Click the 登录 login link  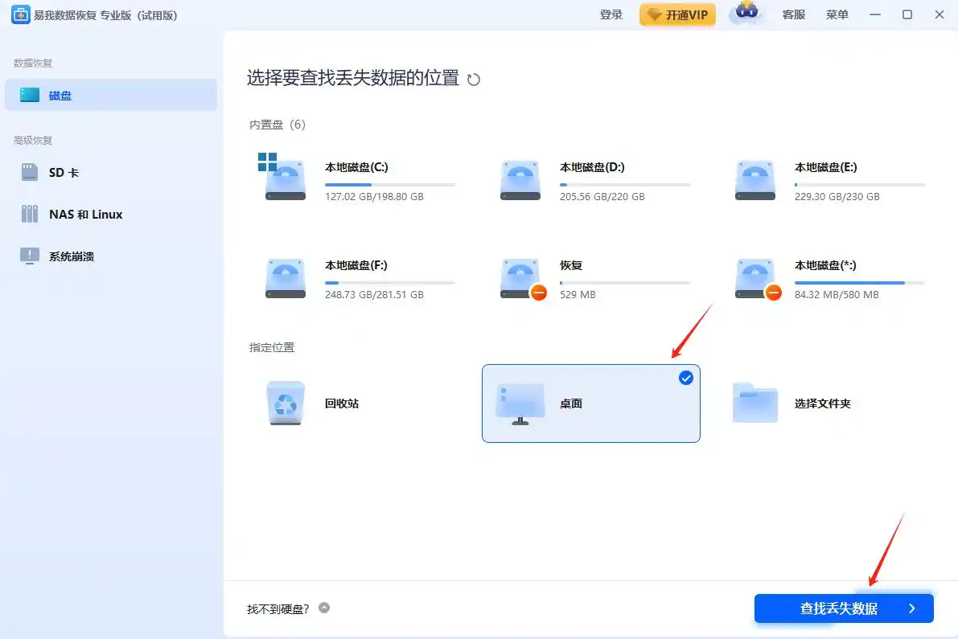click(611, 14)
